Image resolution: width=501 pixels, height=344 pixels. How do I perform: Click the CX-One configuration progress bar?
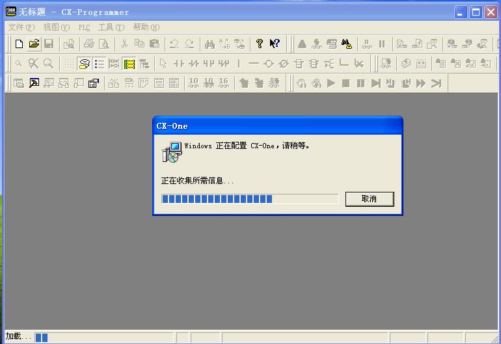pyautogui.click(x=250, y=199)
